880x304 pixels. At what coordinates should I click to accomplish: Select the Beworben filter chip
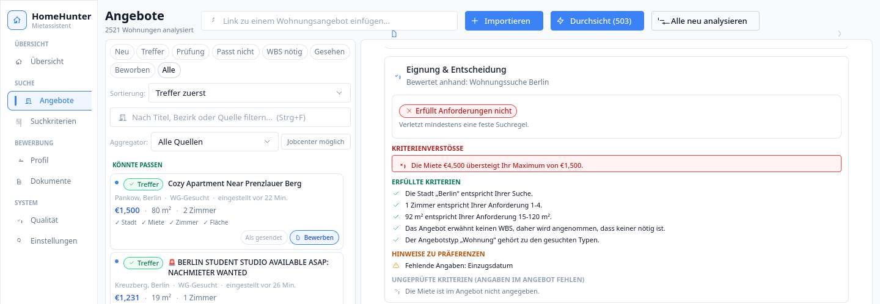click(x=133, y=70)
